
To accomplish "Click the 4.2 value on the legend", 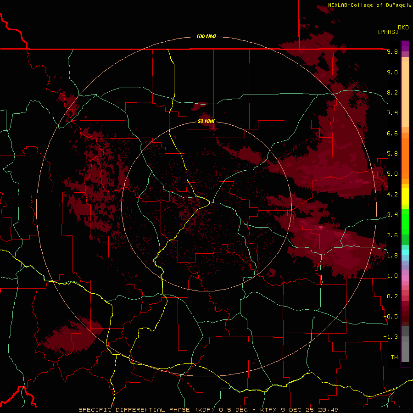I will (x=392, y=195).
